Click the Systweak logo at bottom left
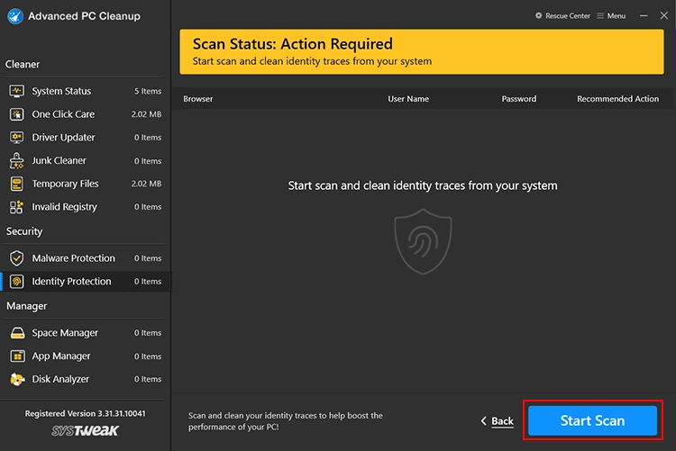676x451 pixels. point(85,431)
